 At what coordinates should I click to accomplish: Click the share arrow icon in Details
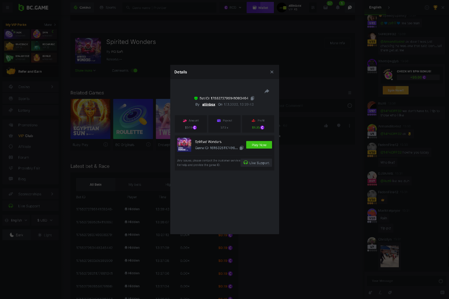coord(267,91)
